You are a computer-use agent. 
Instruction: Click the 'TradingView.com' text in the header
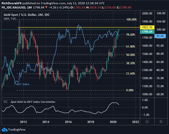[x=53, y=3]
